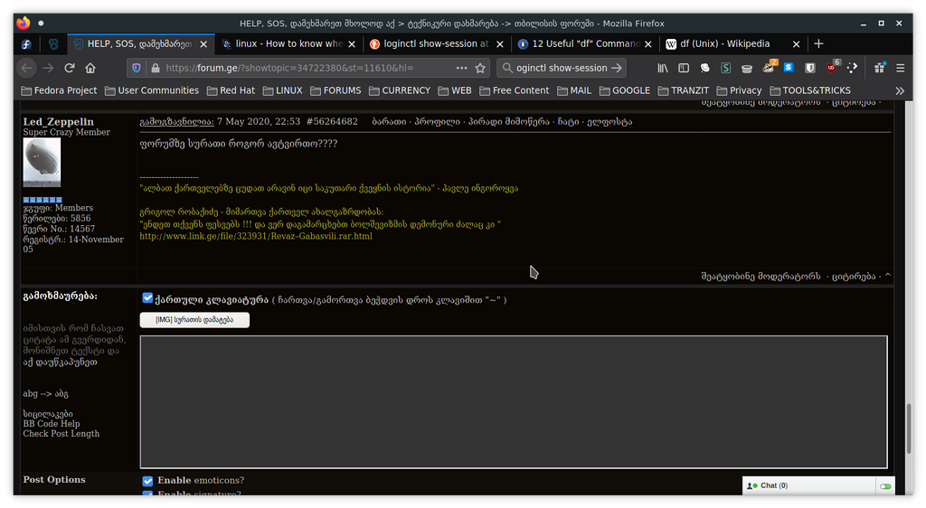The width and height of the screenshot is (926, 508).
Task: Go back to previous page
Action: pos(26,69)
